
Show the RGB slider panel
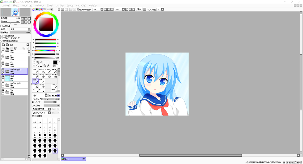[37, 9]
